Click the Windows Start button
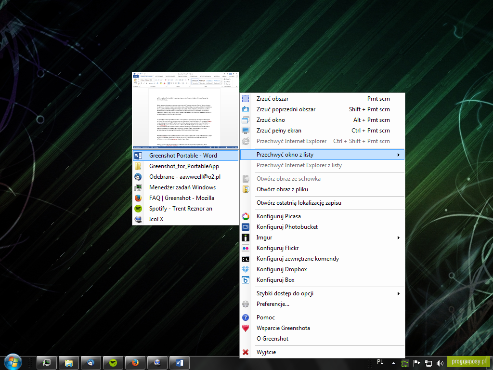493x370 pixels. click(13, 362)
